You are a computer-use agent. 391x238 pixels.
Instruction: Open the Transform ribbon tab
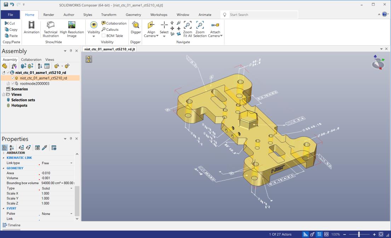[x=109, y=15]
